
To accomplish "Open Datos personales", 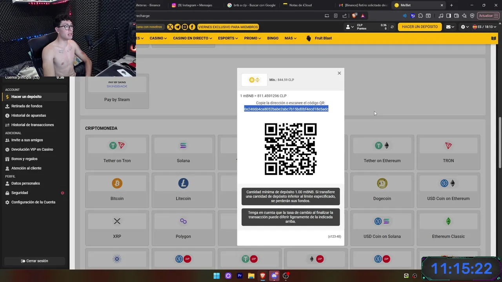I will 35,183.
